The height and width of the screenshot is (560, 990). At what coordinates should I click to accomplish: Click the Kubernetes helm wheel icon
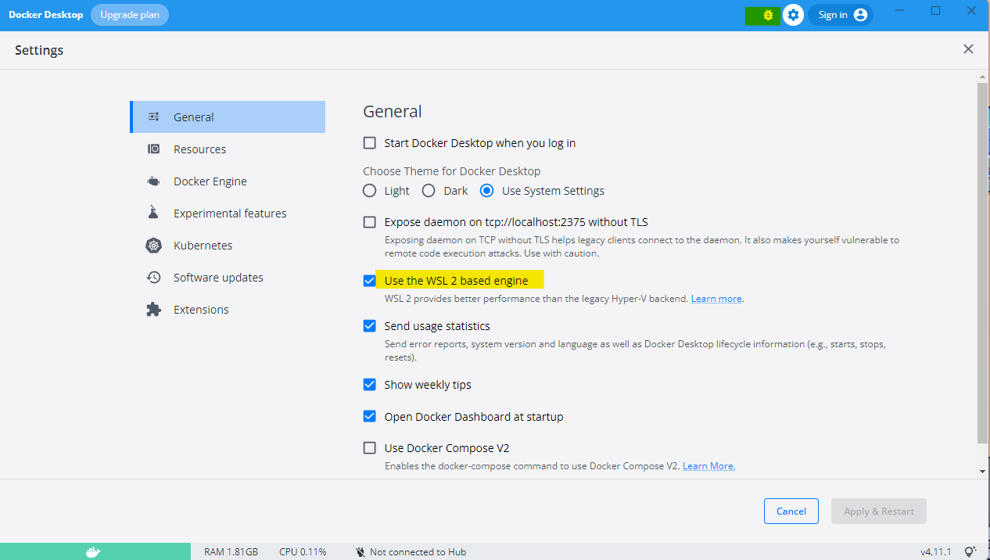[154, 246]
